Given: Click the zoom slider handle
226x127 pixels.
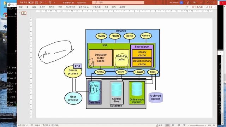Looking at the screenshot, I should [197, 125].
